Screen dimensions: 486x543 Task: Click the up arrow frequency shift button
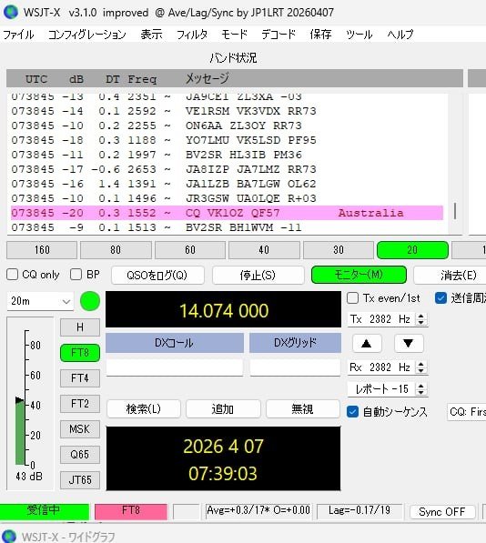pos(367,344)
